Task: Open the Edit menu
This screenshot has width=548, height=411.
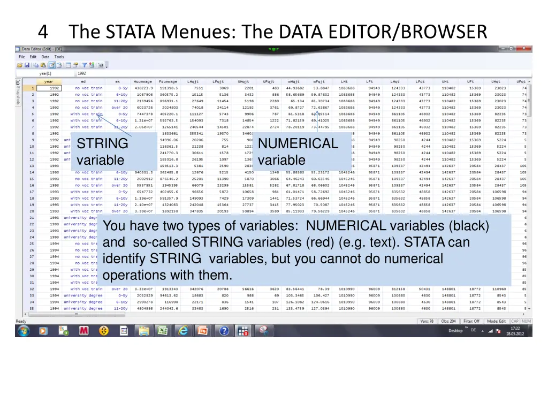Action: point(33,57)
